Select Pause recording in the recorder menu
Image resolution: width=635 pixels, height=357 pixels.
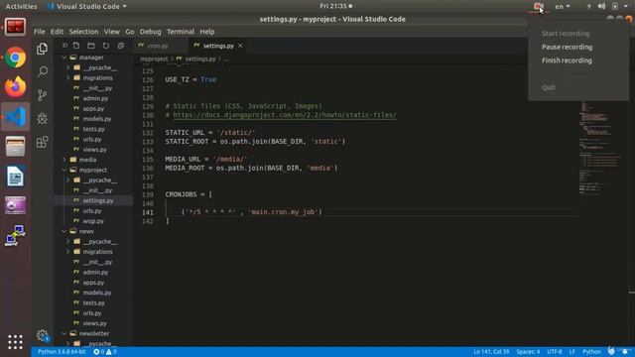[567, 47]
